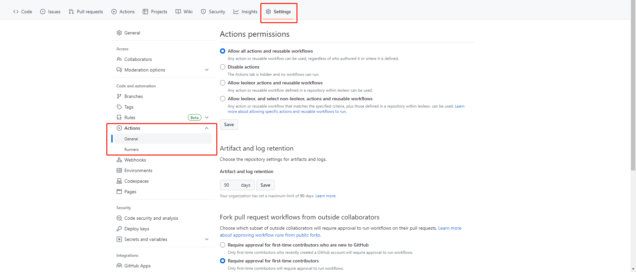Collapse the Actions section chevron

(207, 128)
